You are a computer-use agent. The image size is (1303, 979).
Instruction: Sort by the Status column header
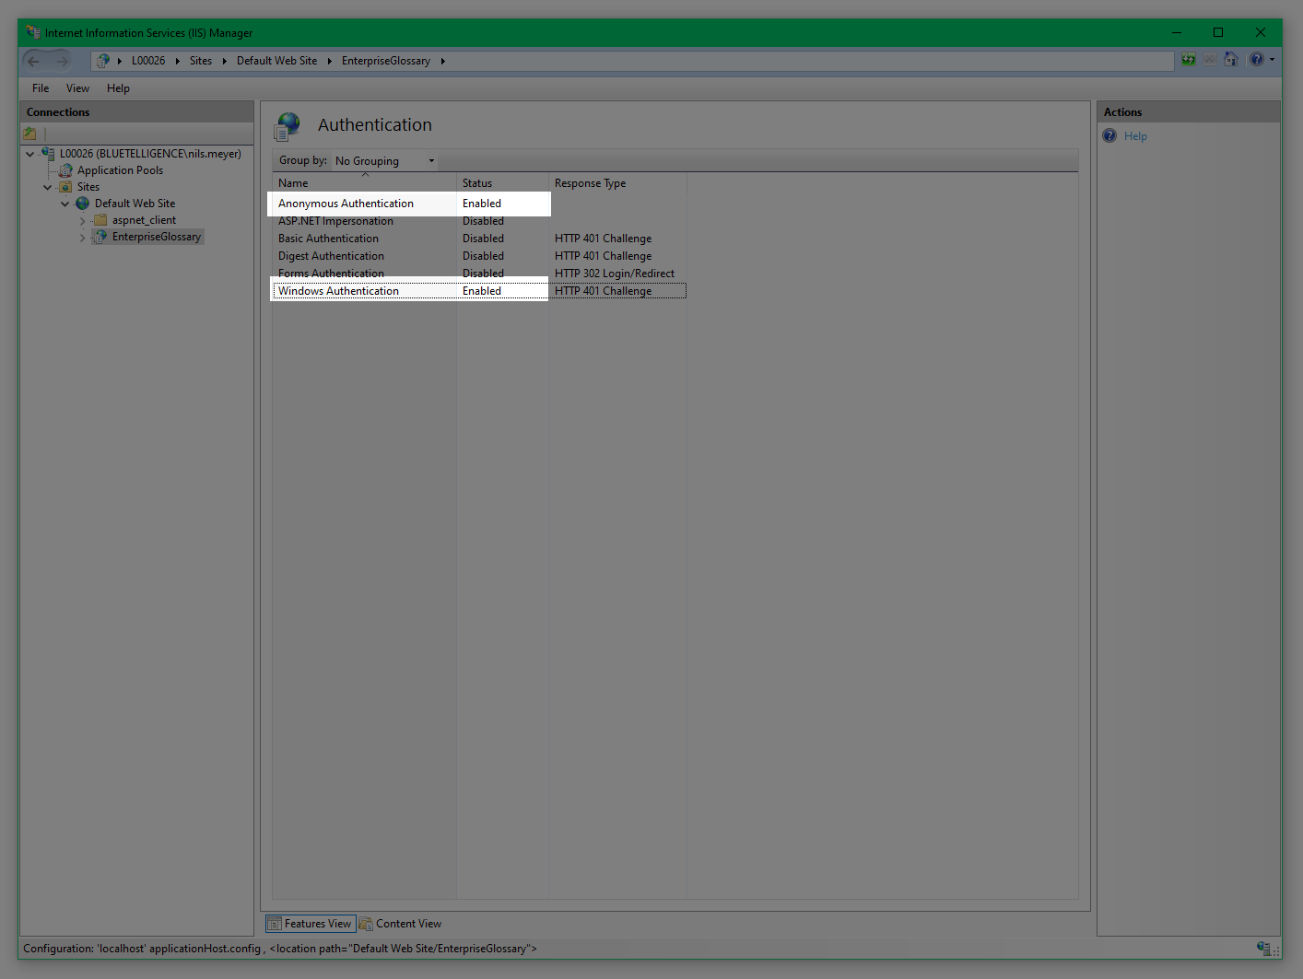coord(477,183)
